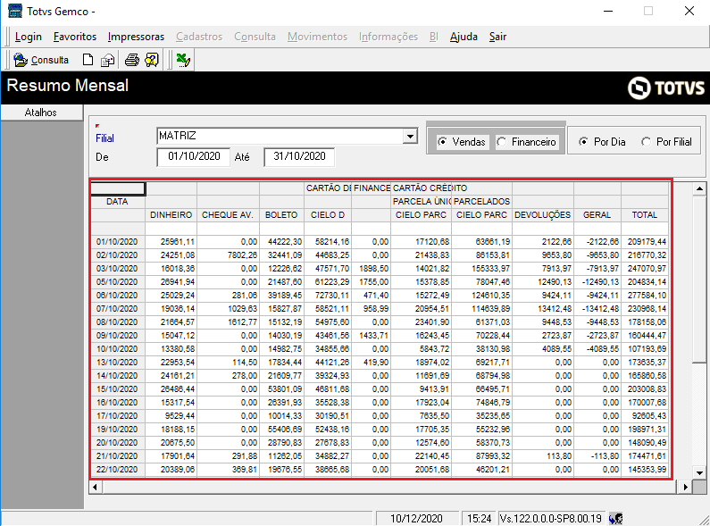Click the table scroll up arrow

(699, 188)
